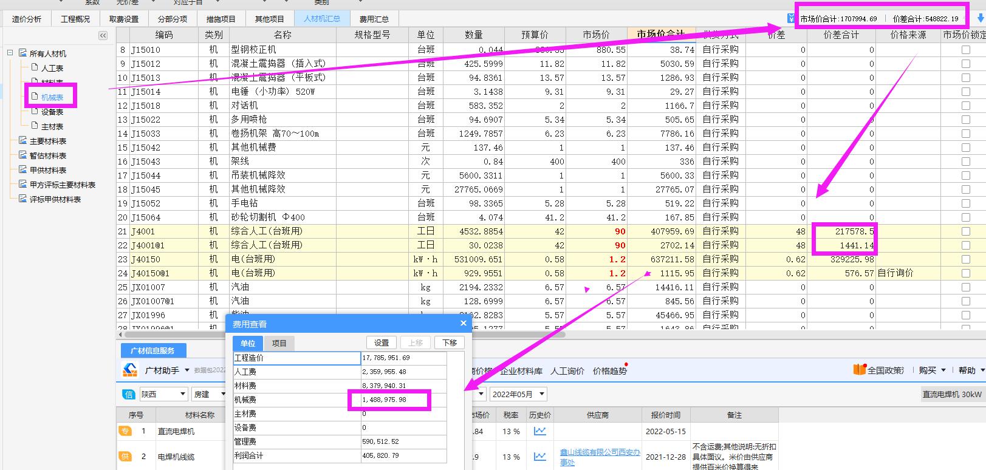
Task: Click the document icon beside 主材表
Action: (35, 126)
